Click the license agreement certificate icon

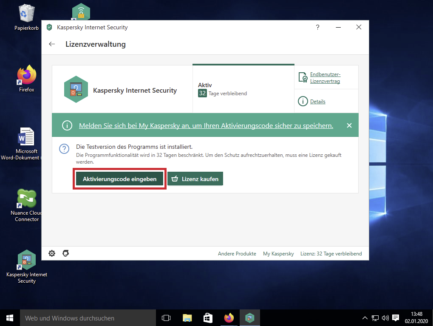303,77
